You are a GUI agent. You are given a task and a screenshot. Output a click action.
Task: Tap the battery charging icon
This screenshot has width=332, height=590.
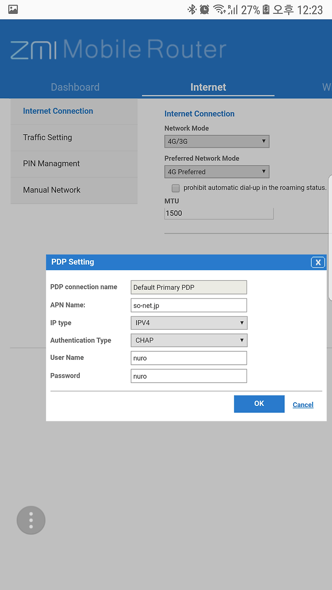(x=266, y=9)
